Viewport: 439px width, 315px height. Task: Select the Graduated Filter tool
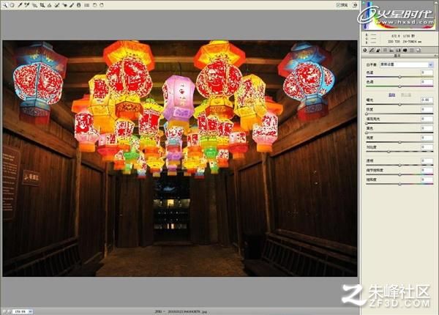[x=79, y=5]
